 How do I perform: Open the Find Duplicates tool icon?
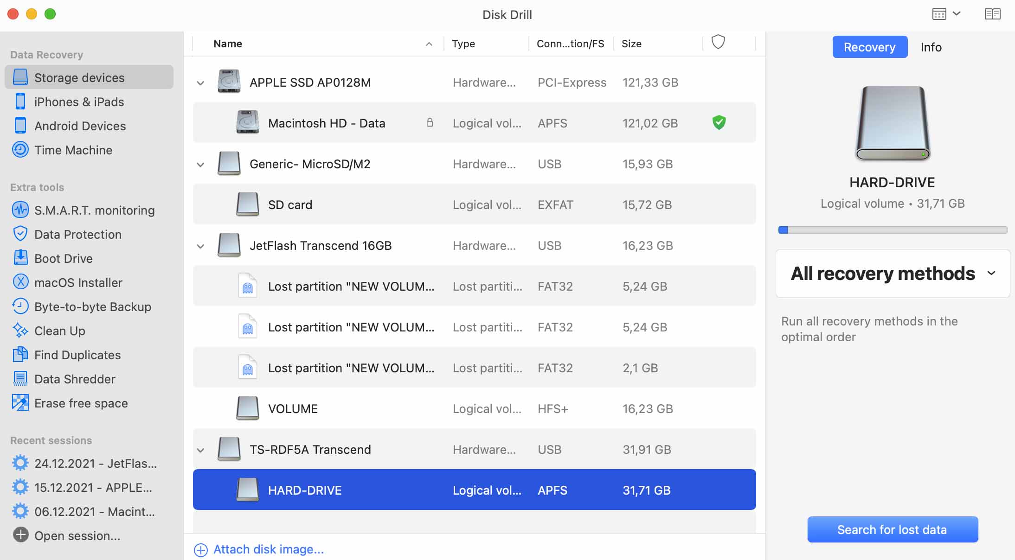(20, 355)
